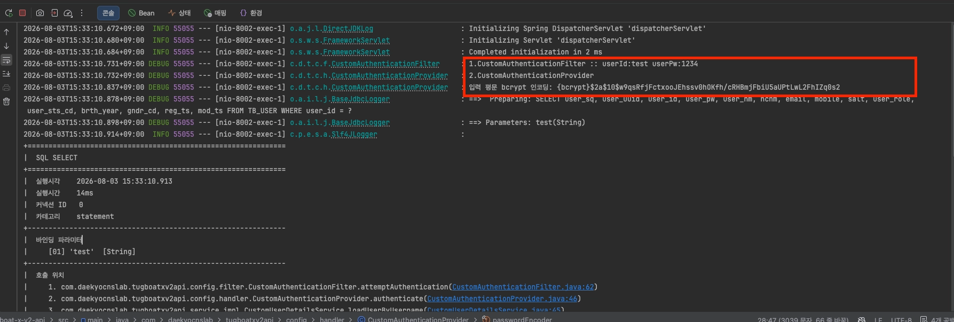Open the DirectJDKLog class link
This screenshot has width=954, height=322.
[348, 29]
